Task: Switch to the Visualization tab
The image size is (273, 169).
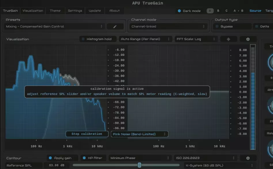Action: pyautogui.click(x=33, y=11)
